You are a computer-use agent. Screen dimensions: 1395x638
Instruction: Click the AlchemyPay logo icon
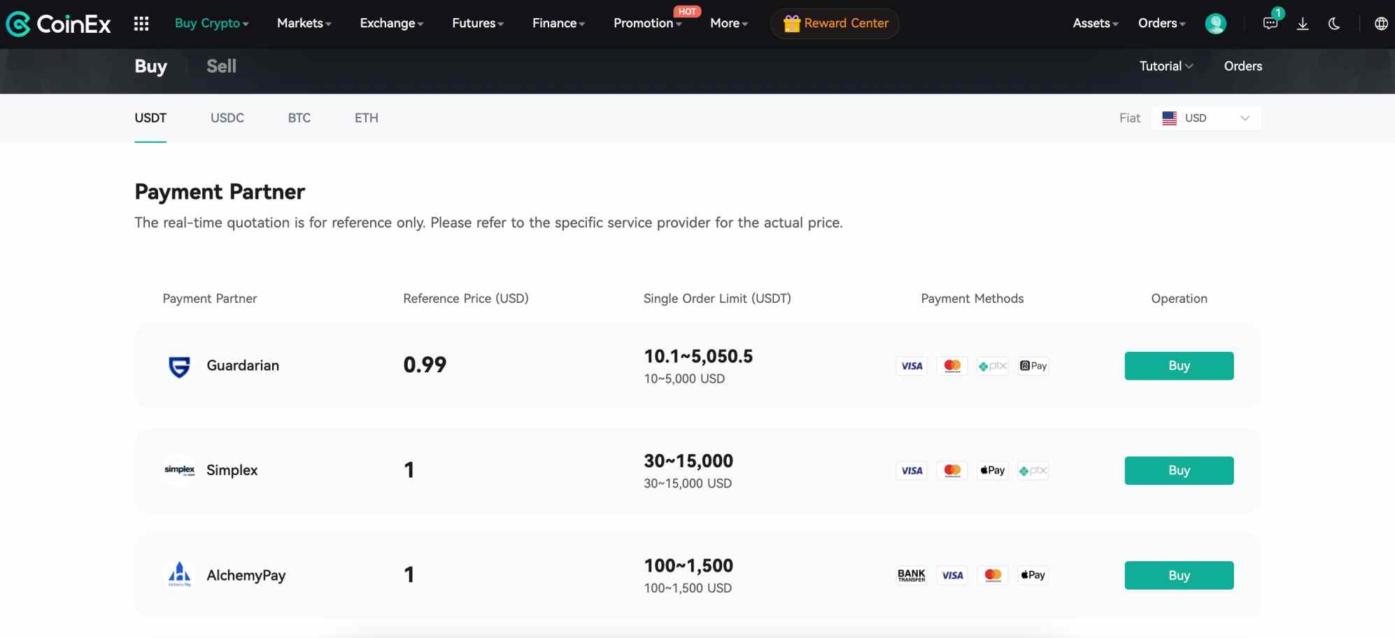(x=180, y=574)
